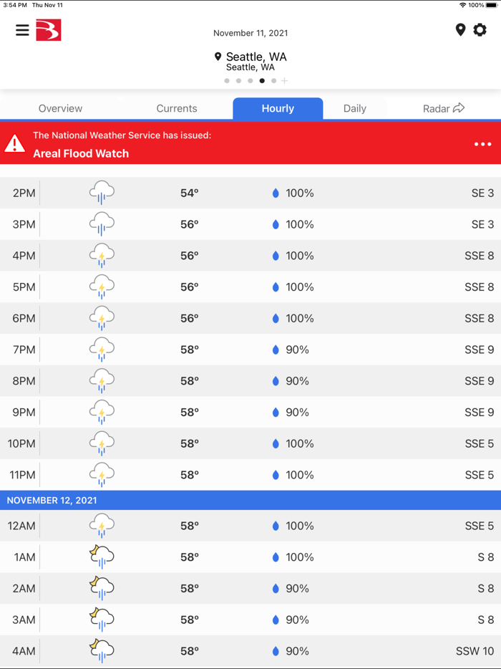The height and width of the screenshot is (669, 501).
Task: Select the NOVEMBER 12, 2021 date header
Action: [x=52, y=500]
